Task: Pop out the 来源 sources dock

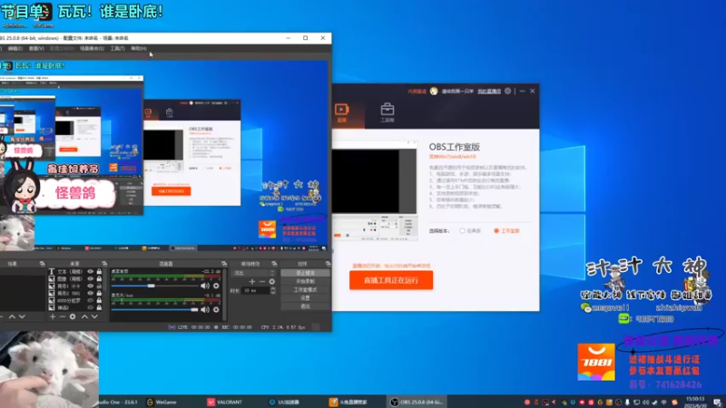Action: 104,264
